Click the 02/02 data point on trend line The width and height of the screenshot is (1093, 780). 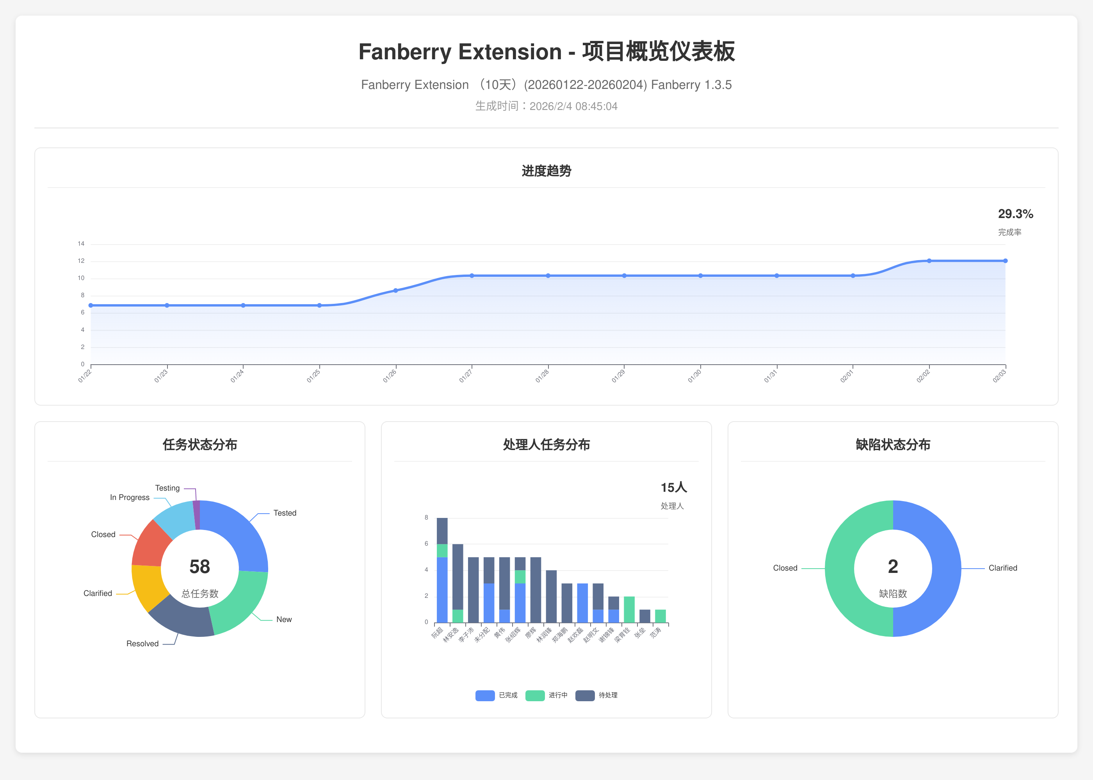929,261
